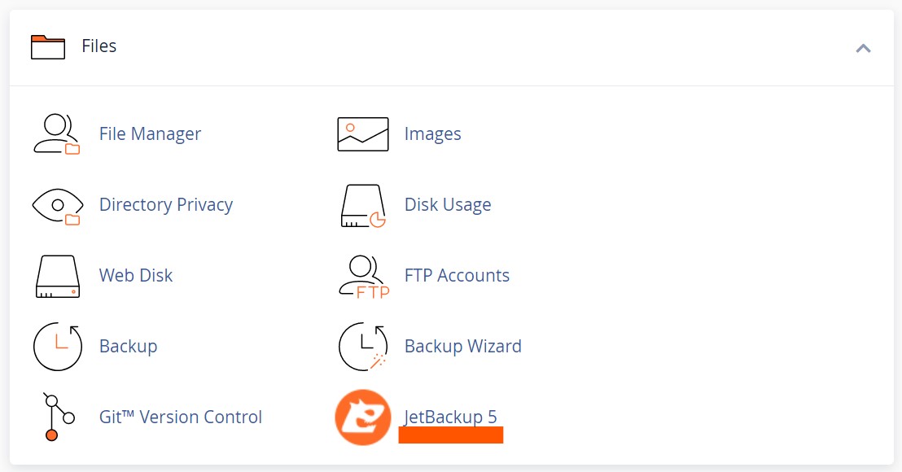Open the JetBackup 5 text link
The image size is (902, 472).
pyautogui.click(x=450, y=417)
